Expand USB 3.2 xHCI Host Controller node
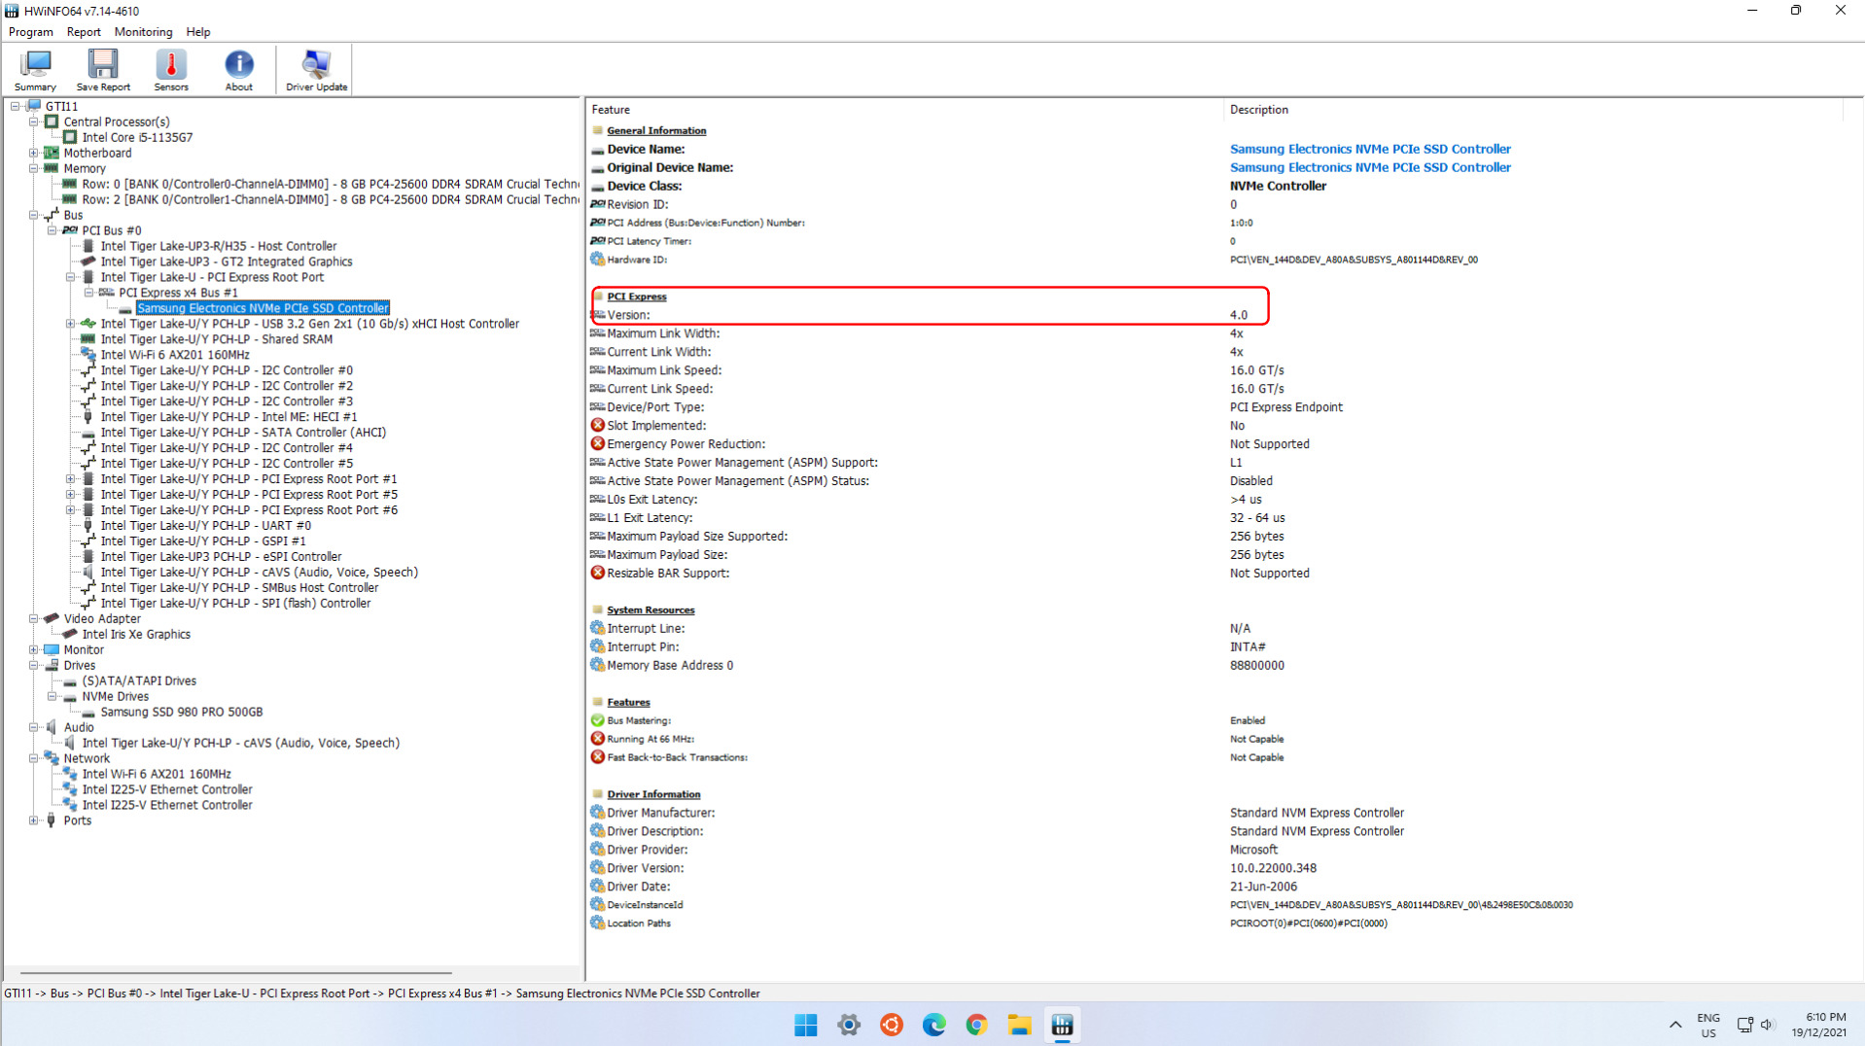 click(70, 324)
